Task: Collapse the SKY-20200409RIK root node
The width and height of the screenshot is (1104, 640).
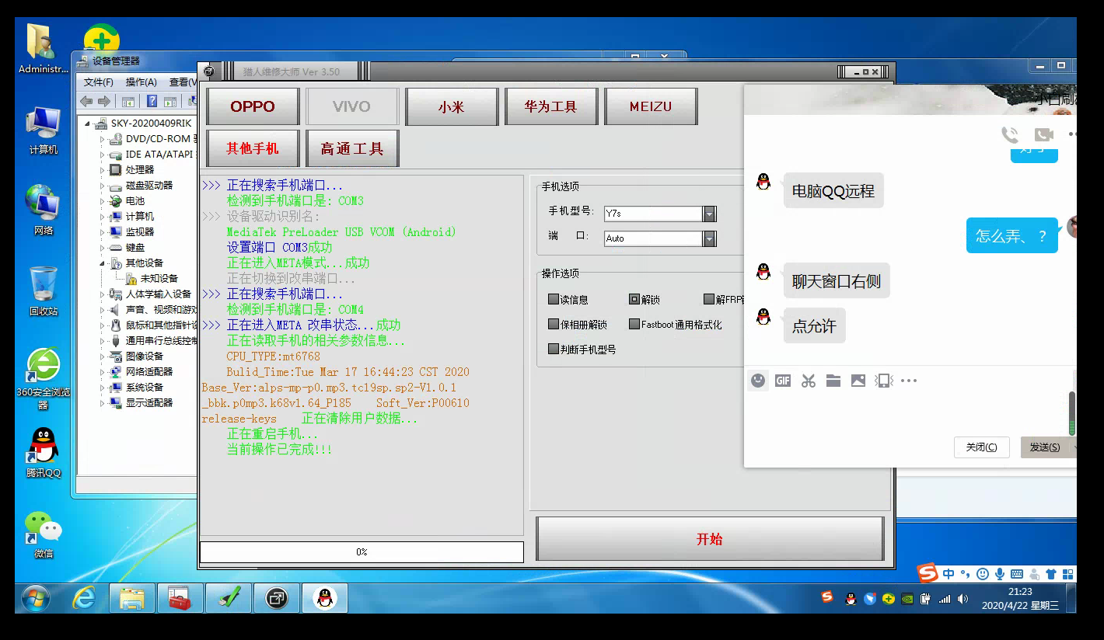Action: point(89,123)
